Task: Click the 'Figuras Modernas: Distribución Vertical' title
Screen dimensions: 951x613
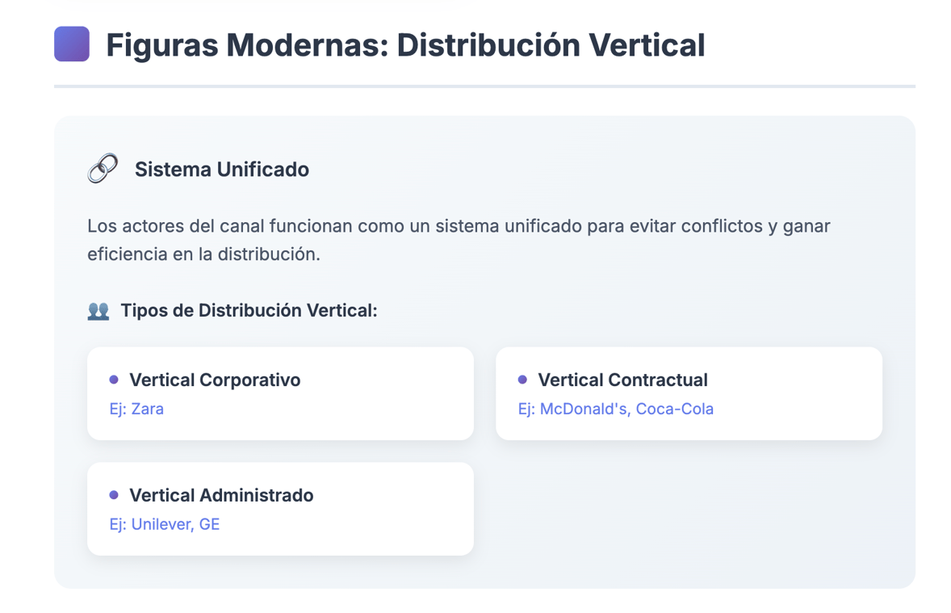Action: click(405, 45)
